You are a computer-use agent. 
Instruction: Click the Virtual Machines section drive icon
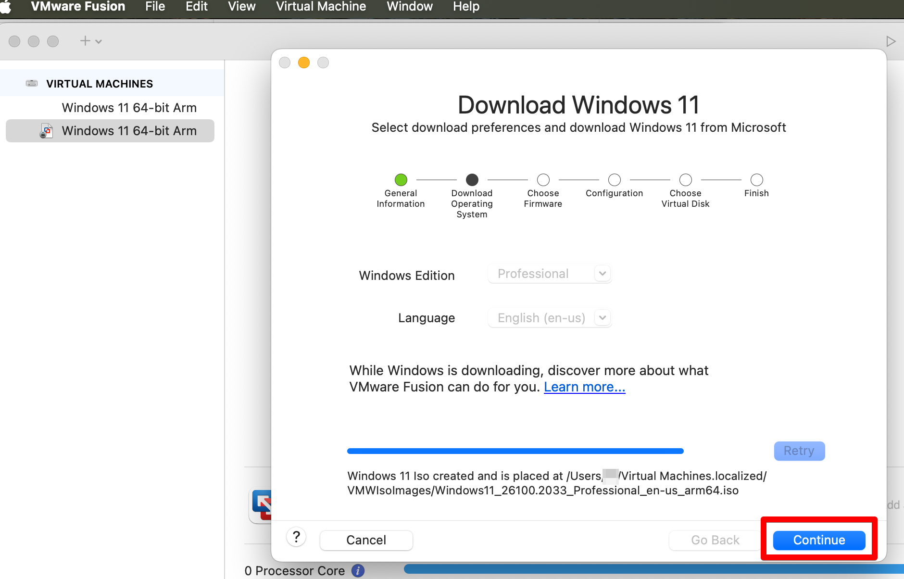(32, 83)
